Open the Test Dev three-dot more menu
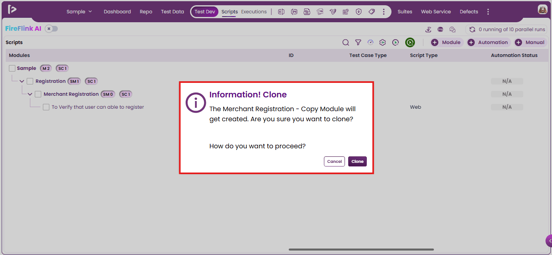The image size is (552, 255). point(384,12)
